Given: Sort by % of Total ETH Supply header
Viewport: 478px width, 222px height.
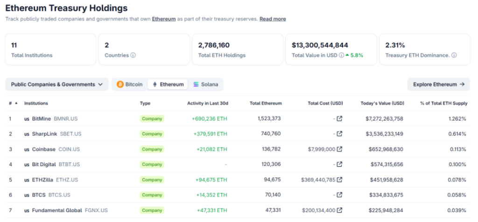Looking at the screenshot, I should pyautogui.click(x=443, y=103).
